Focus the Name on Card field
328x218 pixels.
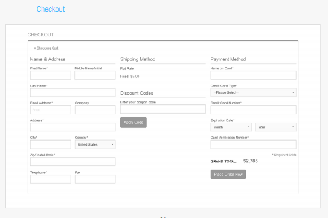point(253,75)
